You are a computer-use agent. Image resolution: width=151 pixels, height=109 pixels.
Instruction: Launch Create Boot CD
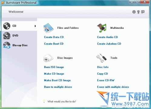pos(54,44)
